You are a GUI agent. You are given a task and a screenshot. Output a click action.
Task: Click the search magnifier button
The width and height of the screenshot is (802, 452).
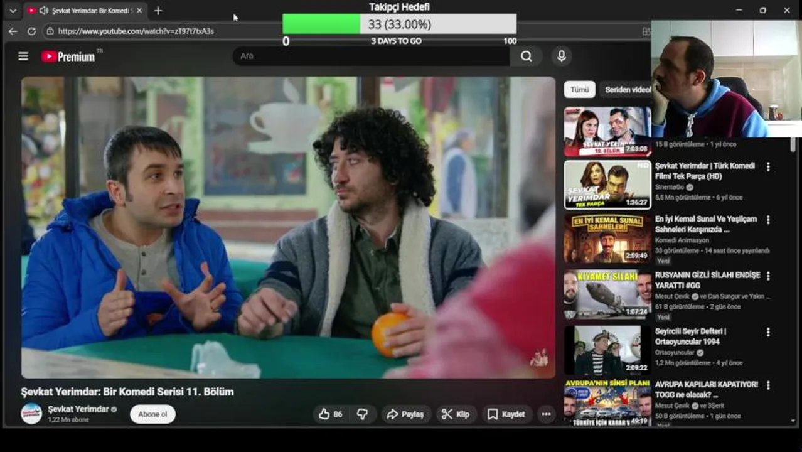coord(527,56)
